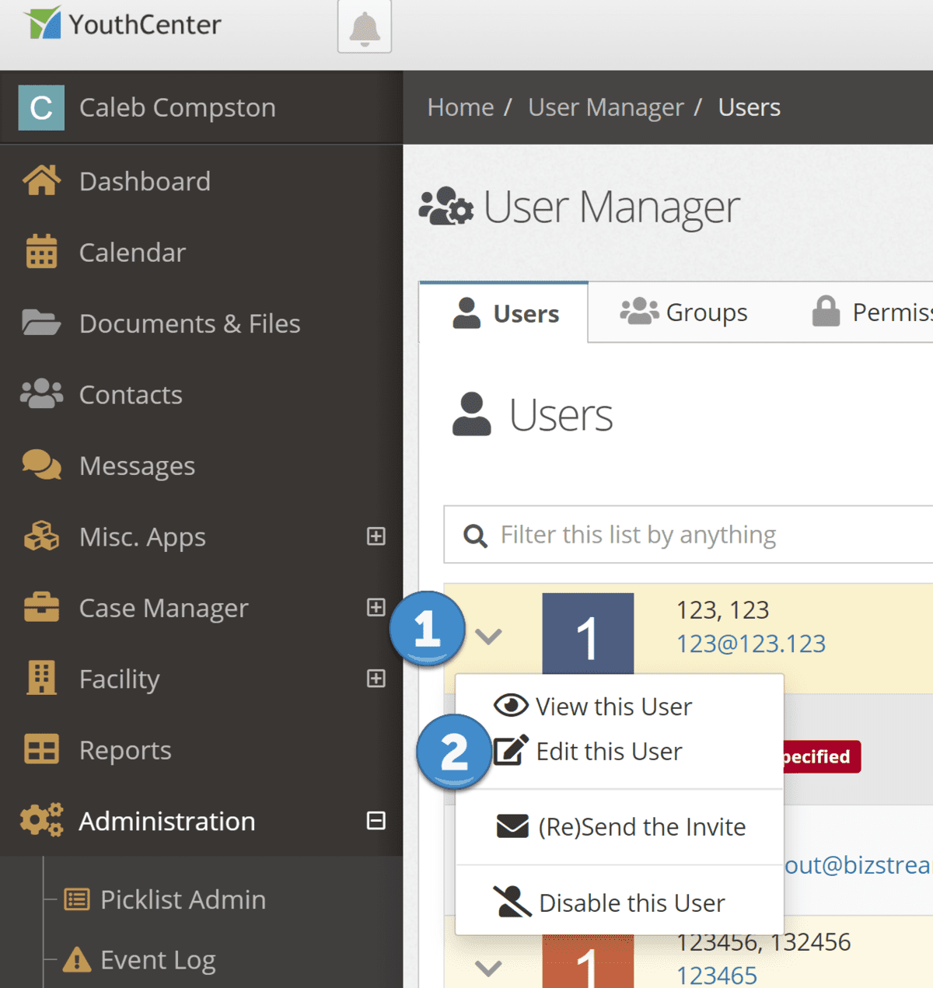
Task: Expand the Case Manager submenu
Action: [x=376, y=608]
